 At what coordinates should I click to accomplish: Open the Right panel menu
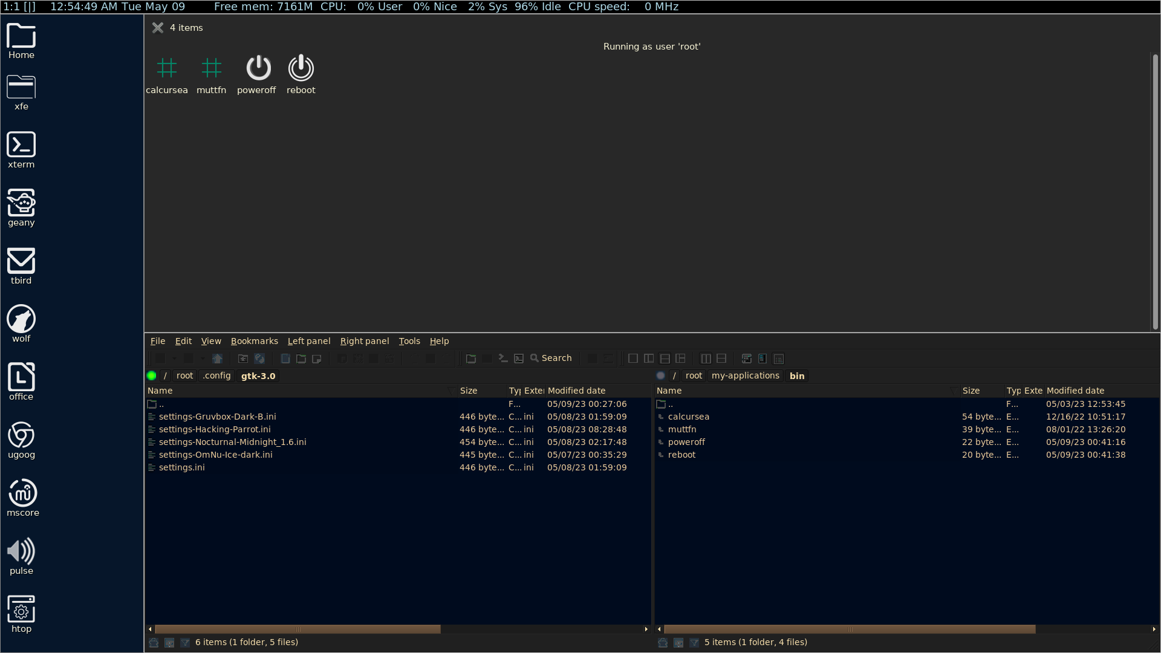[x=364, y=341]
